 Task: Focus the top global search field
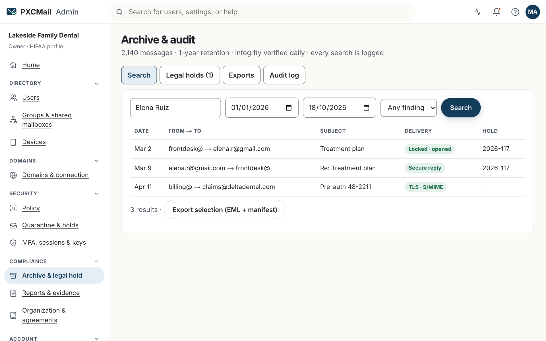[x=262, y=12]
